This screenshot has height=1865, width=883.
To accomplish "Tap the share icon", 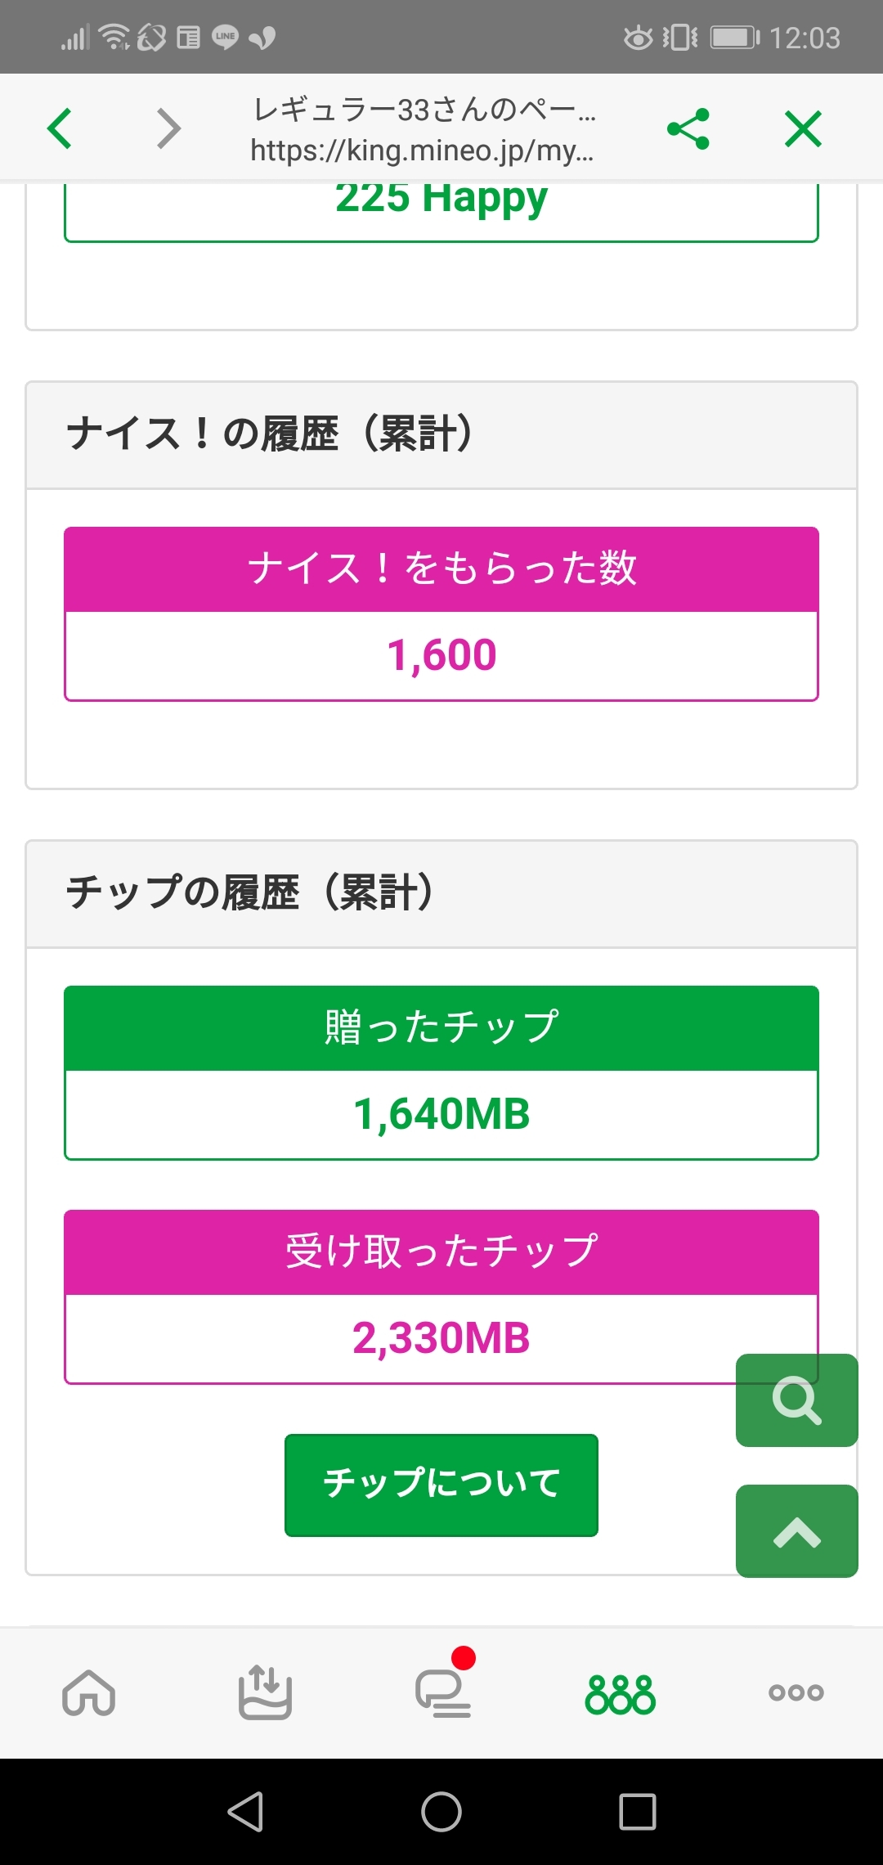I will coord(688,129).
